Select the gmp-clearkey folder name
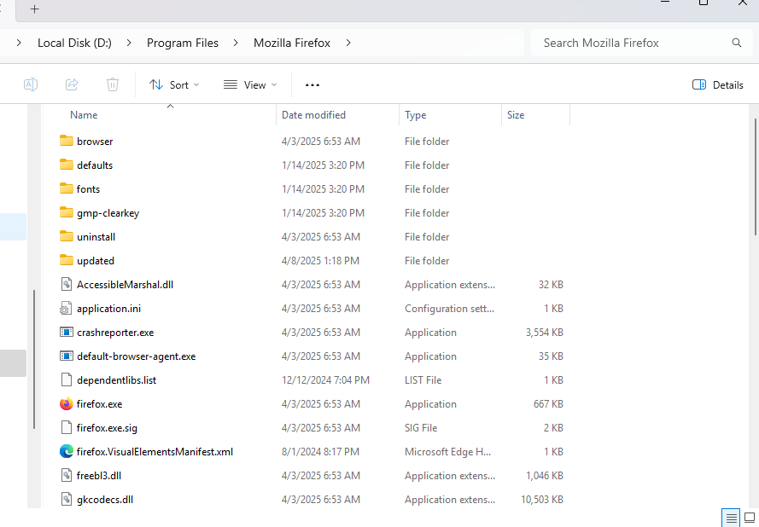 [108, 213]
